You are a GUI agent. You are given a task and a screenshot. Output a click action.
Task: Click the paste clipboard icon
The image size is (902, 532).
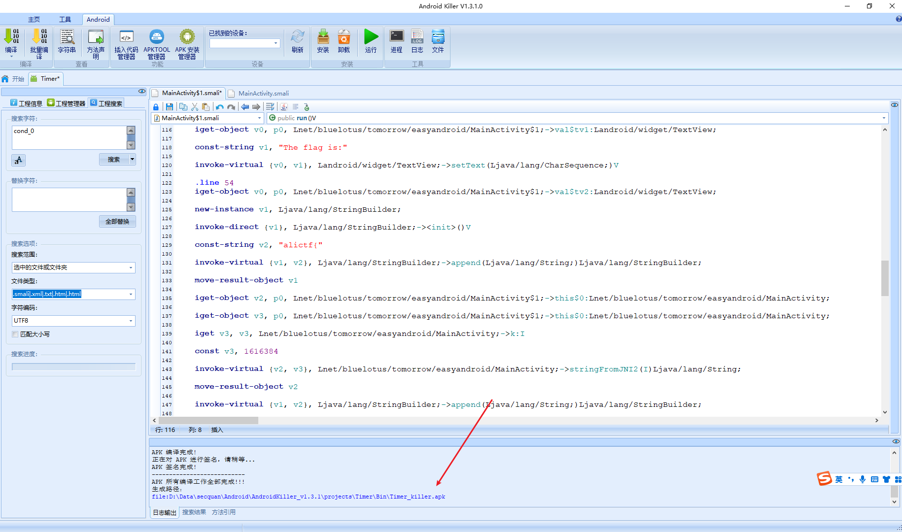click(206, 107)
